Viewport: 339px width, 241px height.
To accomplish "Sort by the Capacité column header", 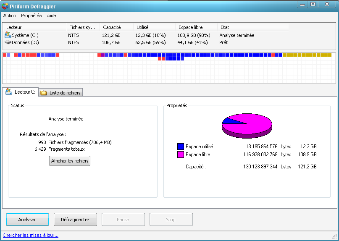I will [117, 27].
